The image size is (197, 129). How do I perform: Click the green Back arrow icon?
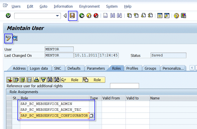click(82, 16)
